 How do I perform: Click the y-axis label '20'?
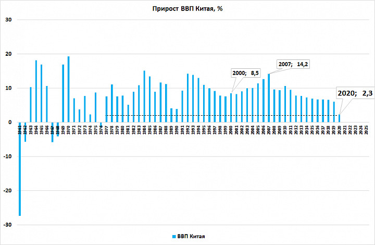[8, 54]
